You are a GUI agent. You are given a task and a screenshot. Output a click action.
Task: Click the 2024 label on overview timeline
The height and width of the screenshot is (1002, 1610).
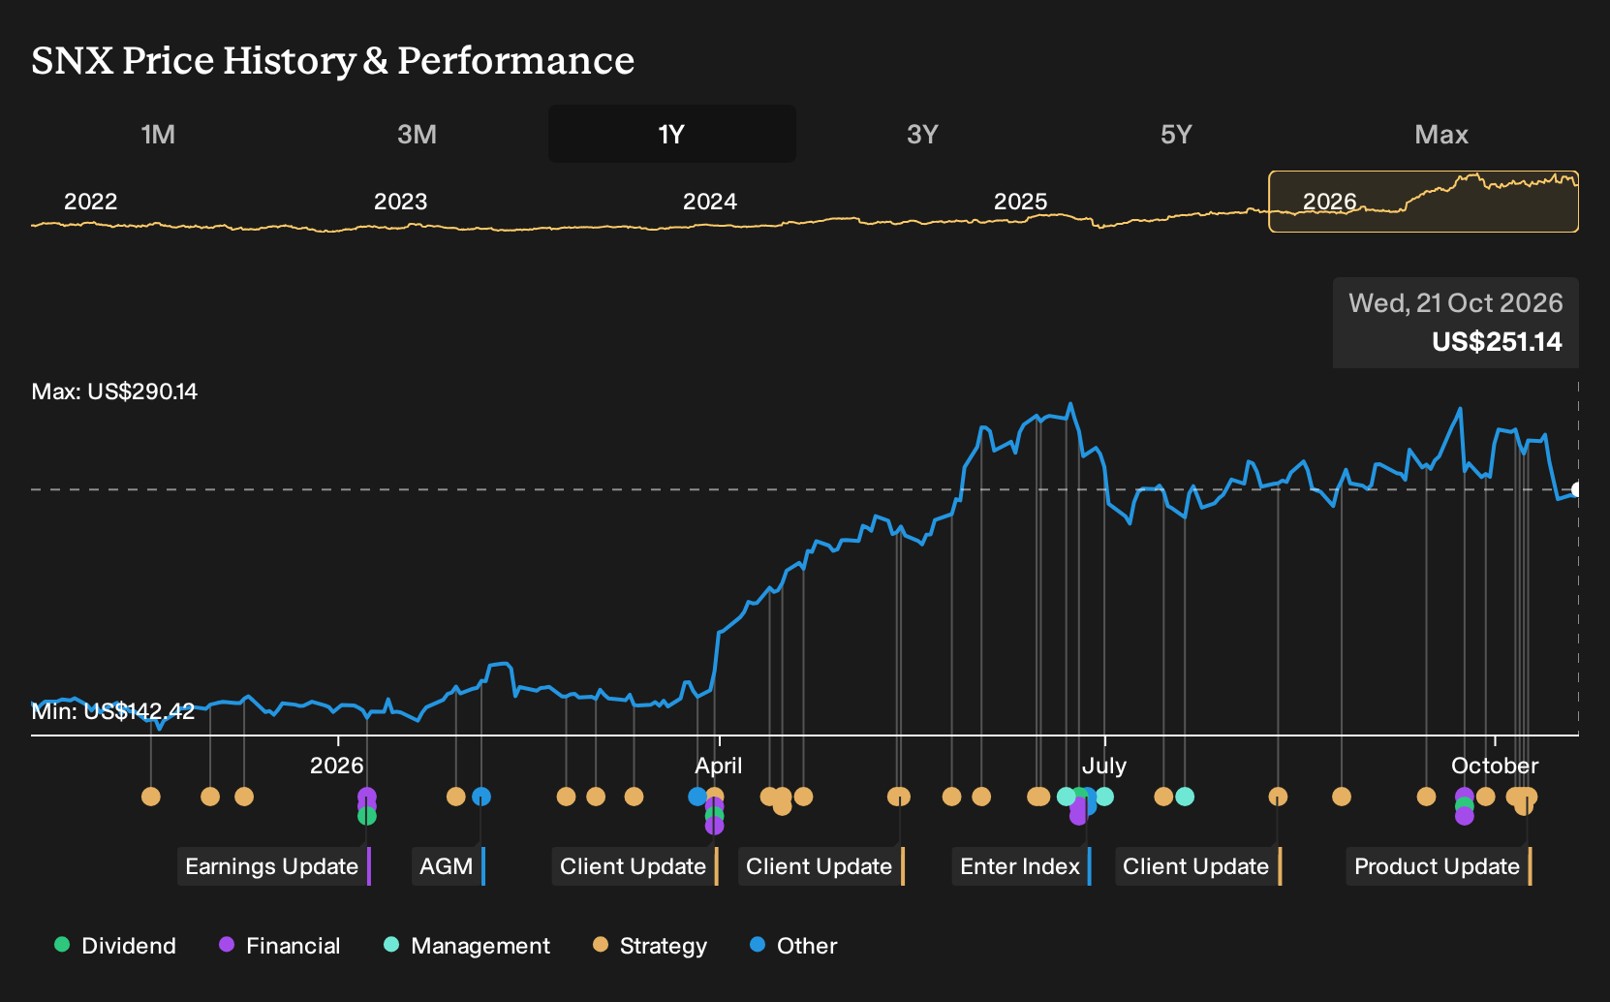coord(710,202)
